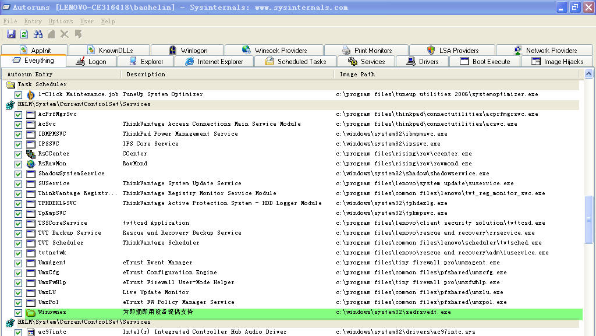Click the Delete X toolbar icon
This screenshot has height=336, width=596.
point(65,35)
